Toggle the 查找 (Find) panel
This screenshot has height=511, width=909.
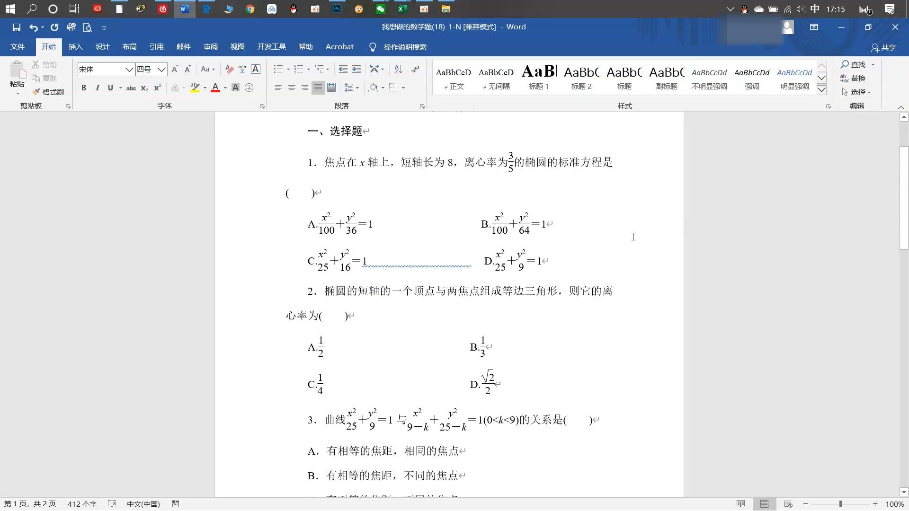pyautogui.click(x=854, y=64)
